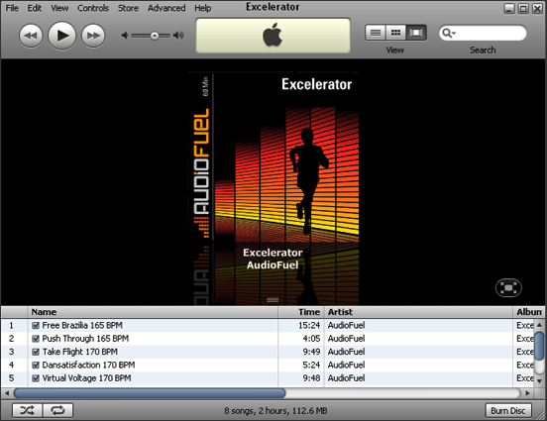Minimize the Excelerator window
The width and height of the screenshot is (547, 421).
(x=509, y=8)
